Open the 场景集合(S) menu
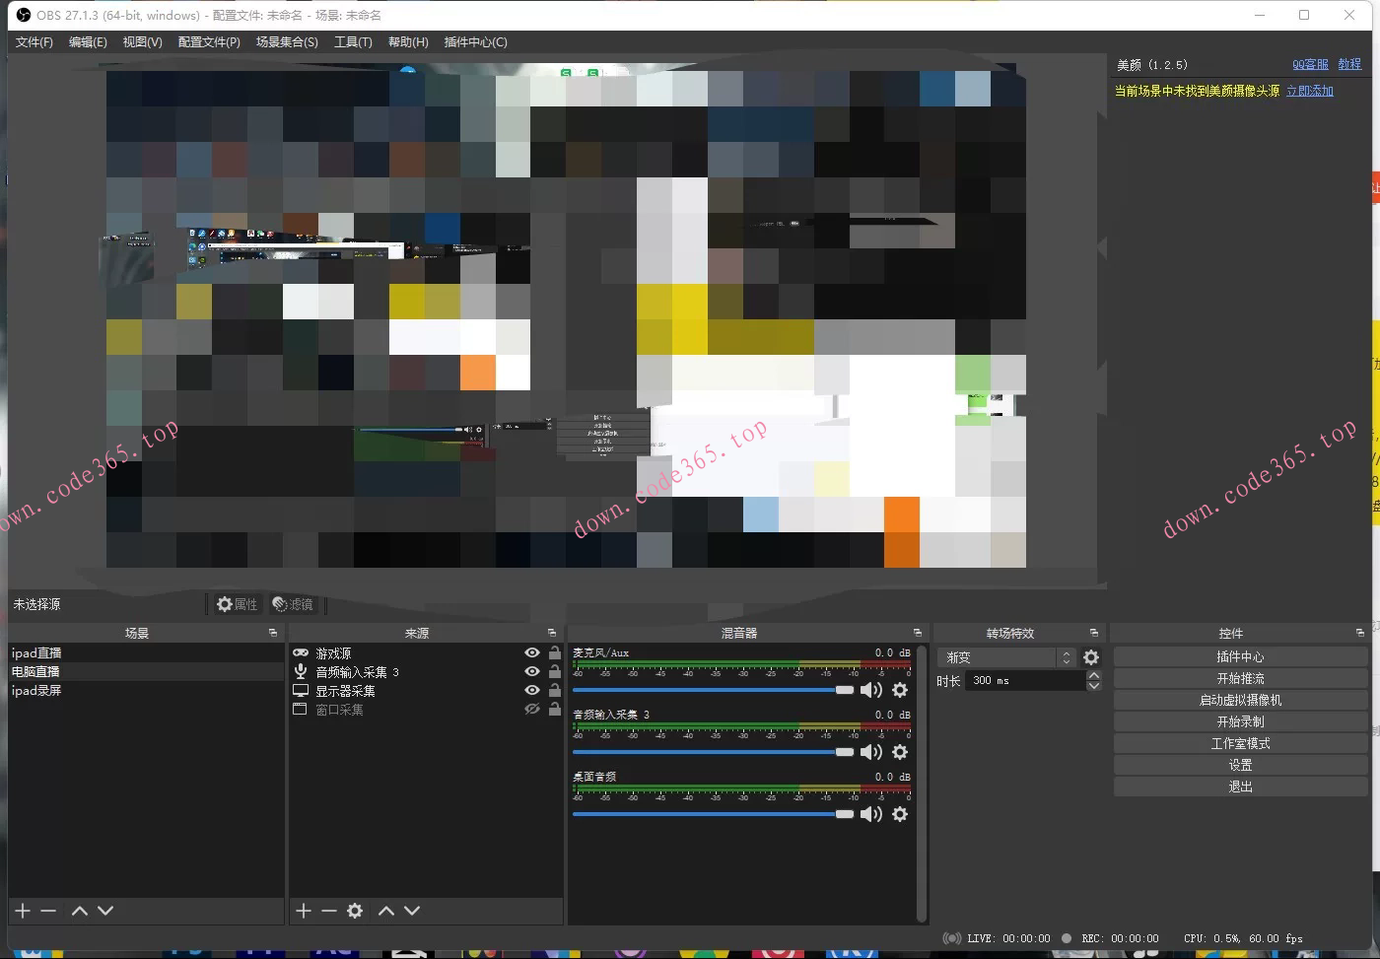 pyautogui.click(x=287, y=41)
